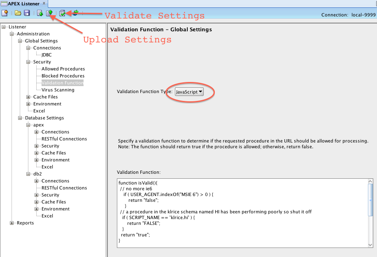377x257 pixels.
Task: Click the '// no more ie6' comment line
Action: [136, 189]
